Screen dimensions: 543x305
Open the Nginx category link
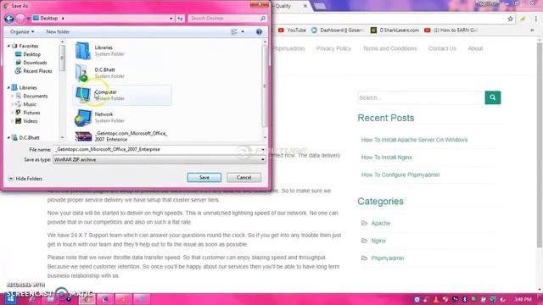(378, 241)
